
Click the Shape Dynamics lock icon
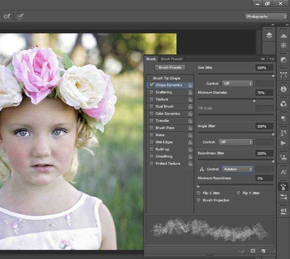(190, 85)
